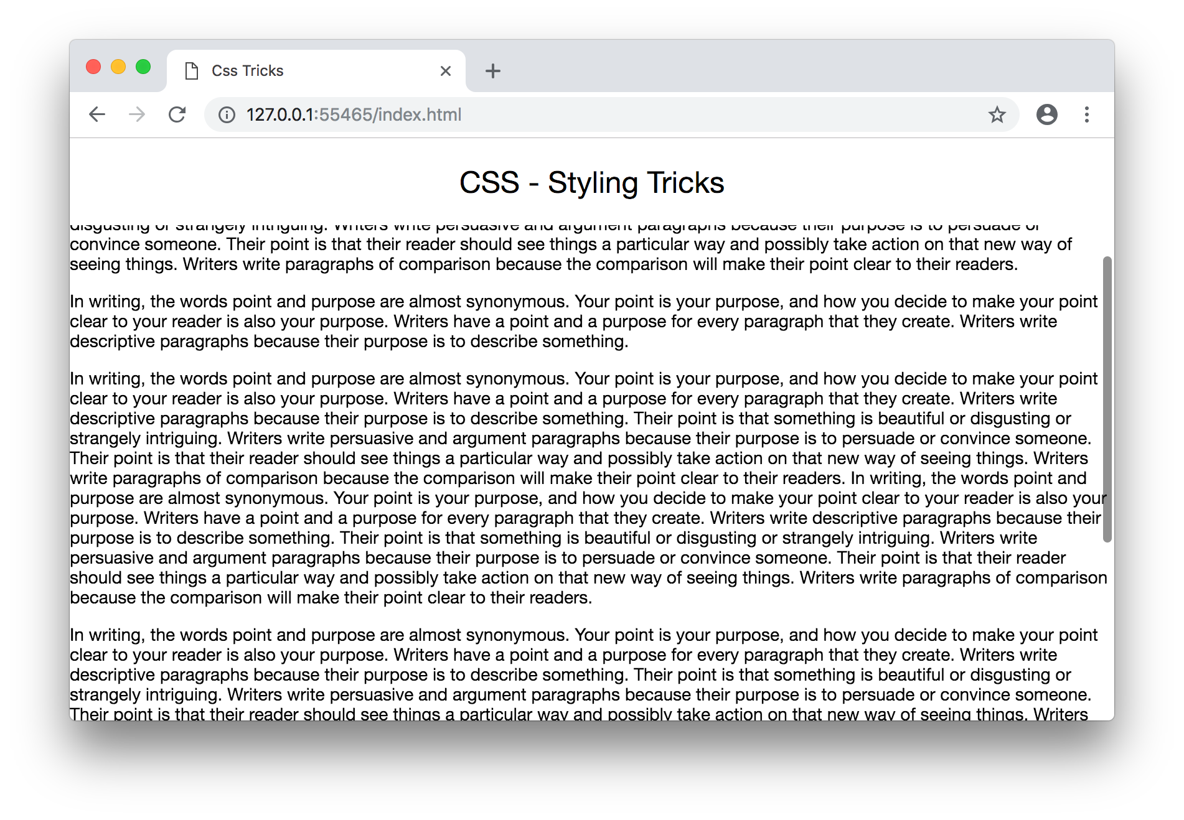Open a new tab with the plus button
Viewport: 1184px width, 820px height.
[492, 70]
